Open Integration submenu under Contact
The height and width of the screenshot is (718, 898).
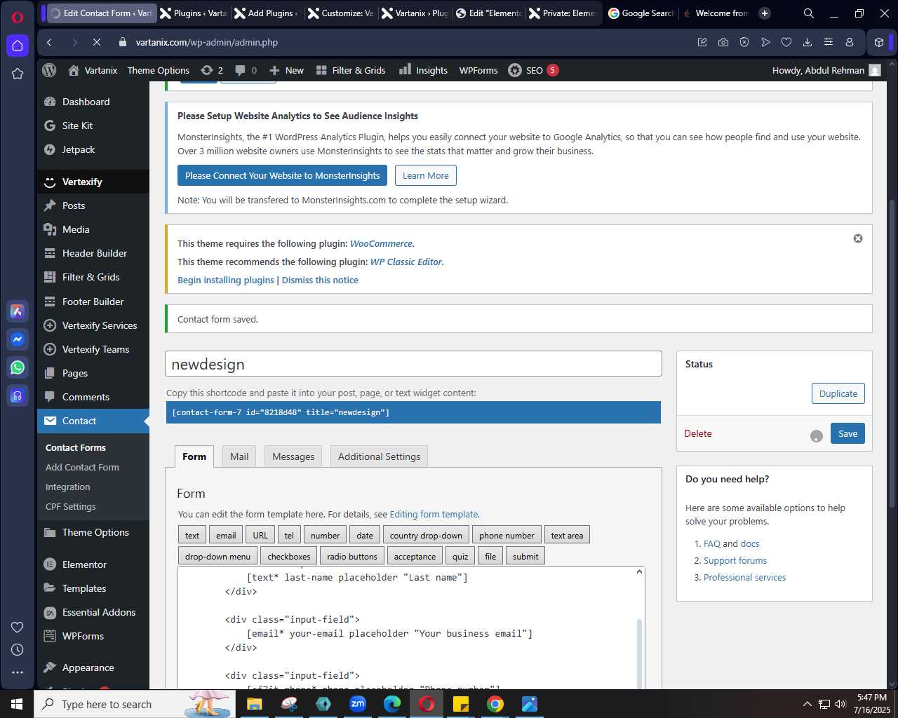(68, 487)
